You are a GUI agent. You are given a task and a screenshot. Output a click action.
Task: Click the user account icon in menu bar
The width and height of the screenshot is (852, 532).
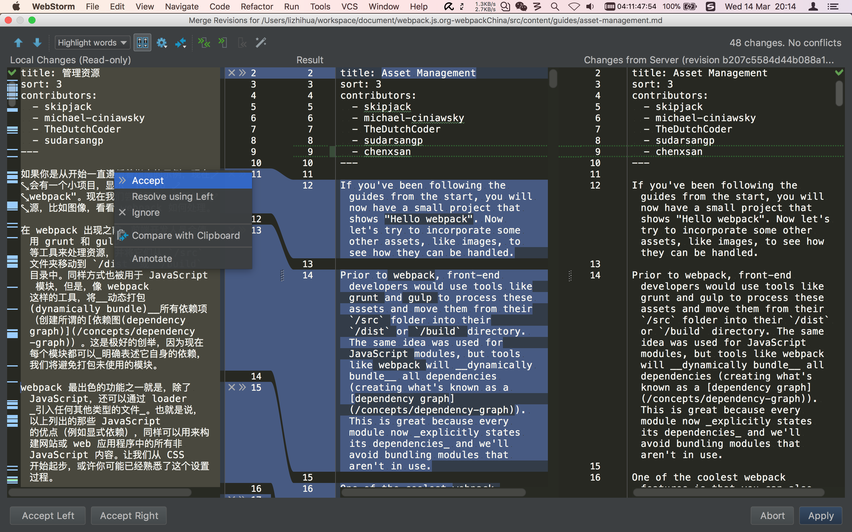(x=813, y=6)
